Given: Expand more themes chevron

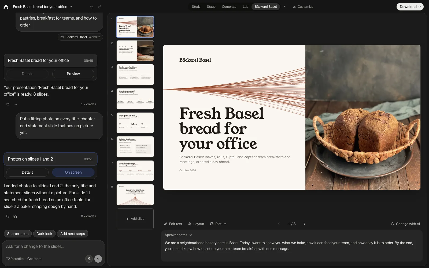Looking at the screenshot, I should pyautogui.click(x=285, y=7).
